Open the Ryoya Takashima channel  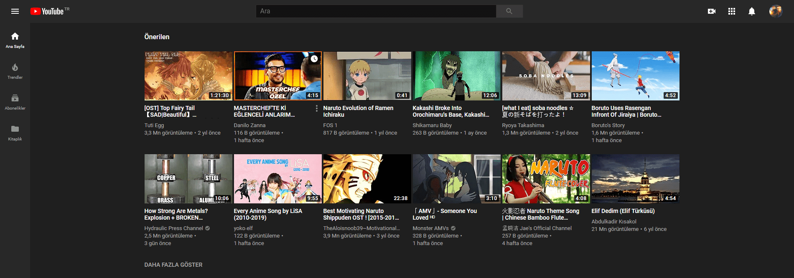[523, 125]
